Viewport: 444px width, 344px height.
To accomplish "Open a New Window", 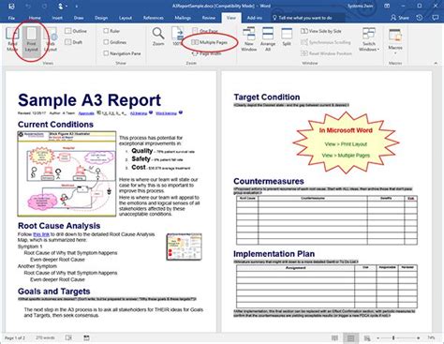I will (x=249, y=39).
